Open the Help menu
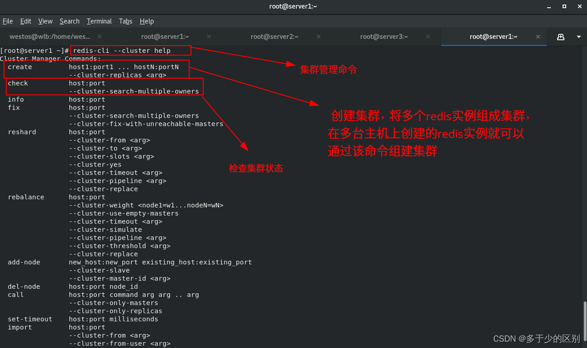Screen dimensions: 587x348 [147, 21]
